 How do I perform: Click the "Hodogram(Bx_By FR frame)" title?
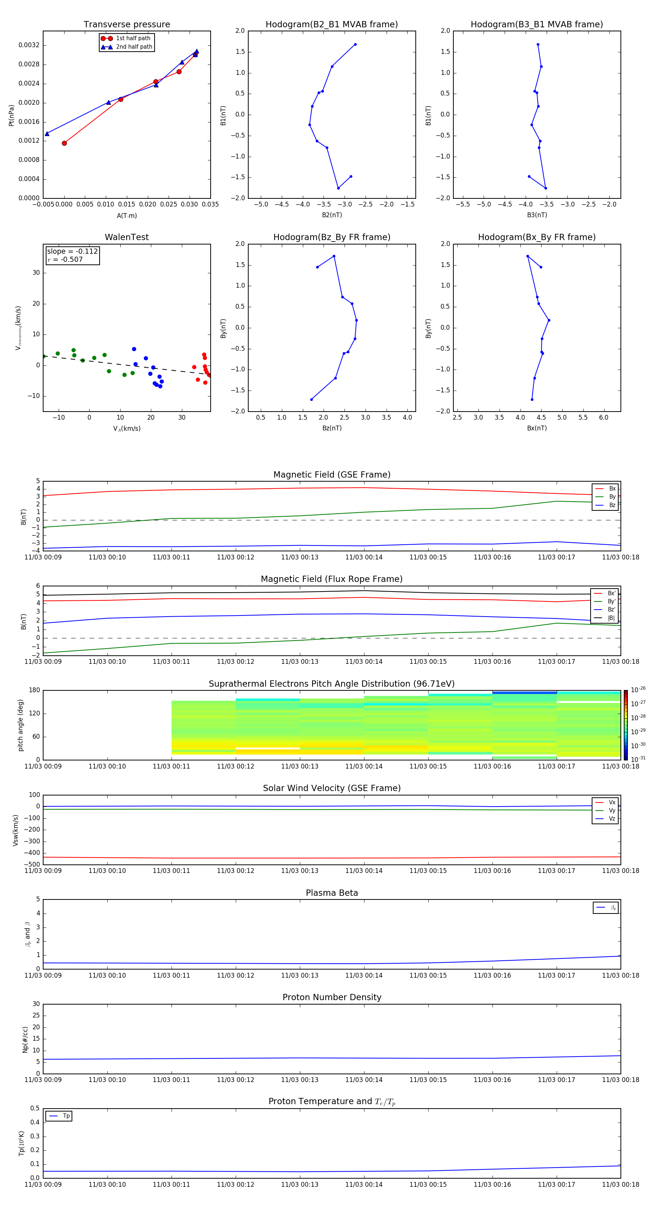pyautogui.click(x=537, y=237)
